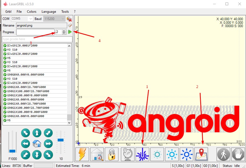Jog up-left with the diagonal arrow
The width and height of the screenshot is (246, 168).
pyautogui.click(x=26, y=133)
